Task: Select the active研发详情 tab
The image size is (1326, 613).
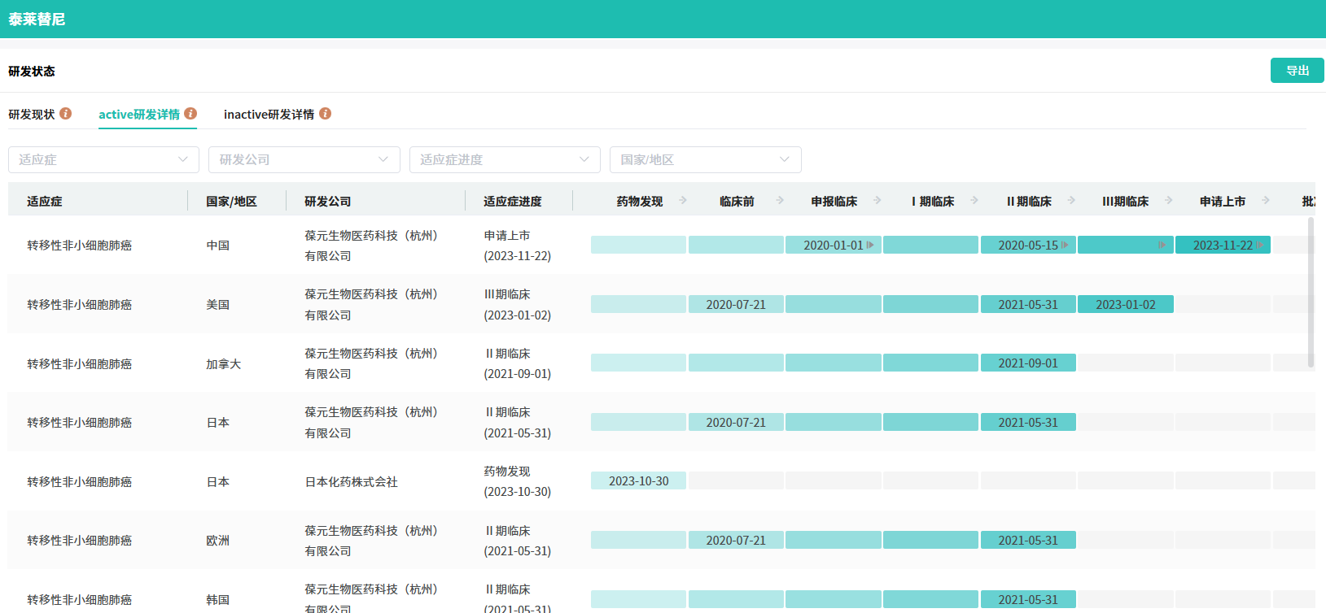Action: pos(139,115)
